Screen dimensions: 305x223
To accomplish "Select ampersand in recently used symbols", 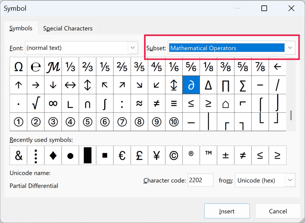I will click(18, 155).
